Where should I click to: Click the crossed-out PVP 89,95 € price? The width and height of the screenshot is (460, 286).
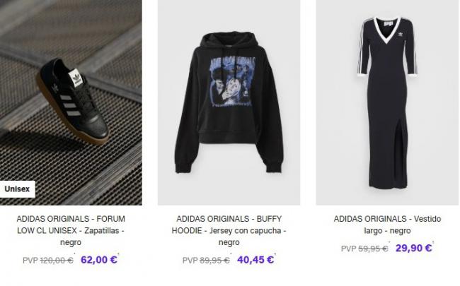[x=206, y=261]
